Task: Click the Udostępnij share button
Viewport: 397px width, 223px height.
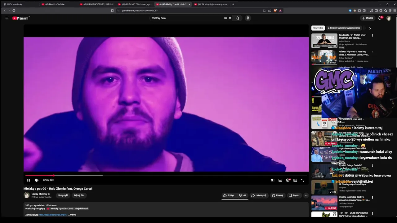Action: (259, 195)
